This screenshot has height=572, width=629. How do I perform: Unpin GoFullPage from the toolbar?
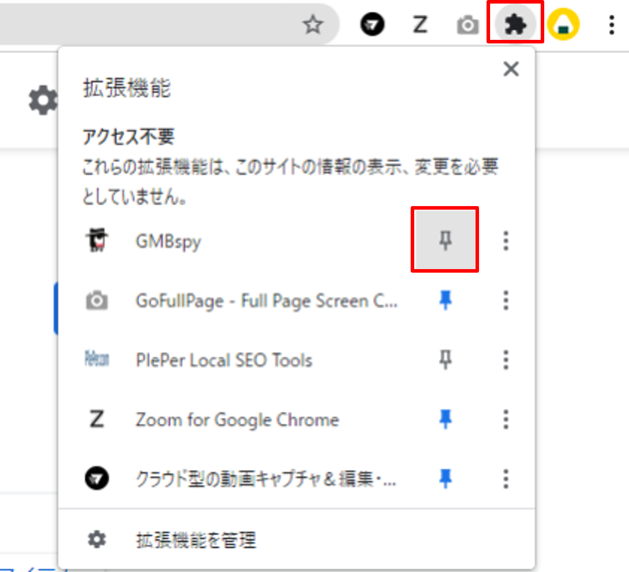[x=445, y=300]
